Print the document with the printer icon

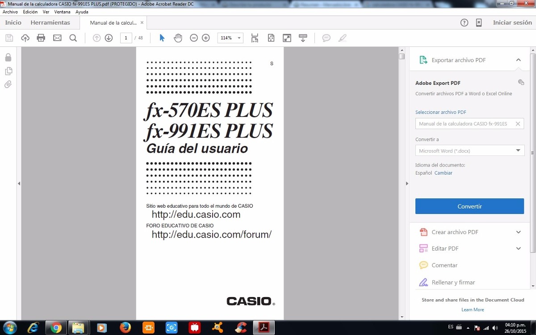point(41,38)
